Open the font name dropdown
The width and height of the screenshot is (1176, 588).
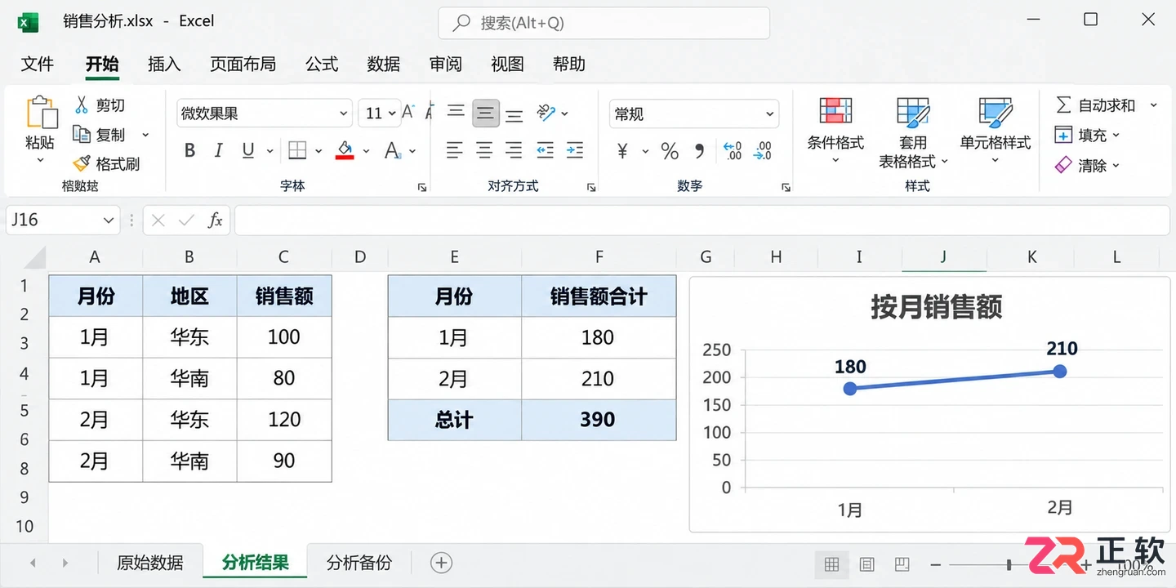pyautogui.click(x=344, y=114)
